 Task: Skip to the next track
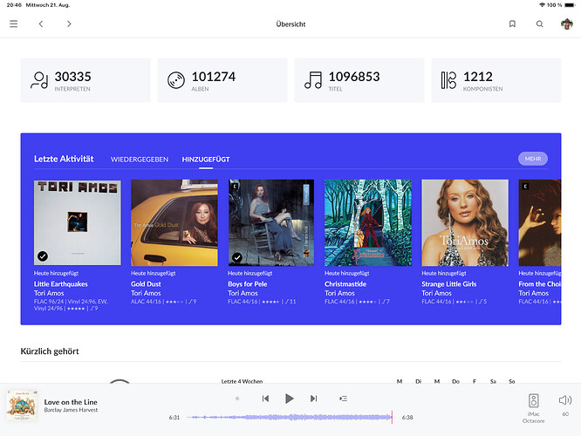pyautogui.click(x=313, y=399)
